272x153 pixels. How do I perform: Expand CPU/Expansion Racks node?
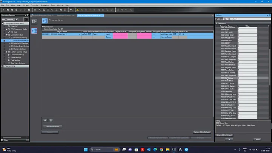(6, 29)
